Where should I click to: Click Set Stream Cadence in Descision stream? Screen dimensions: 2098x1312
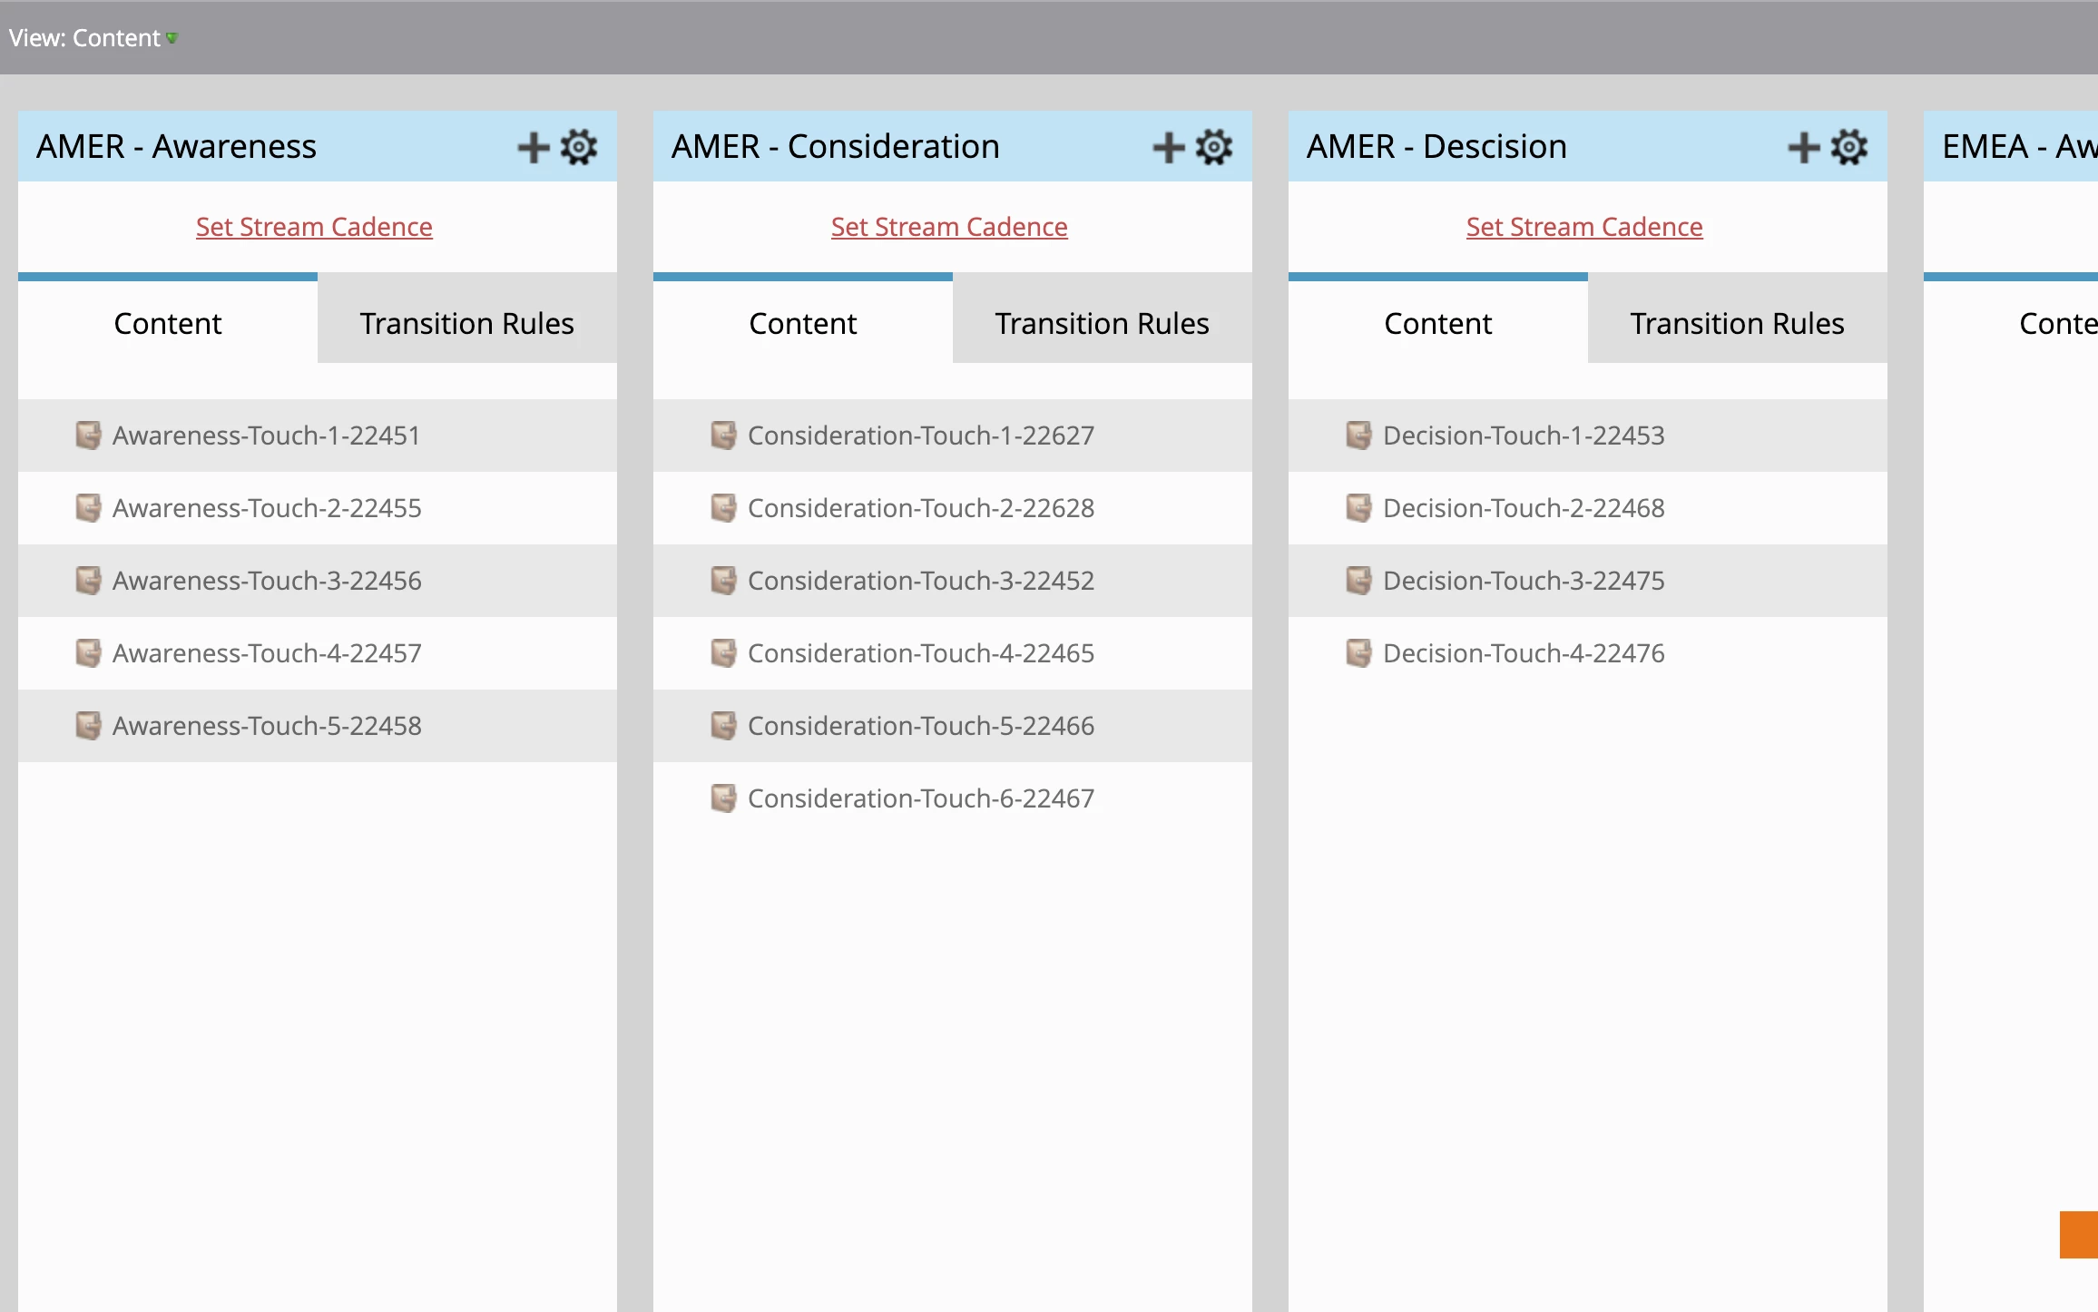coord(1584,227)
